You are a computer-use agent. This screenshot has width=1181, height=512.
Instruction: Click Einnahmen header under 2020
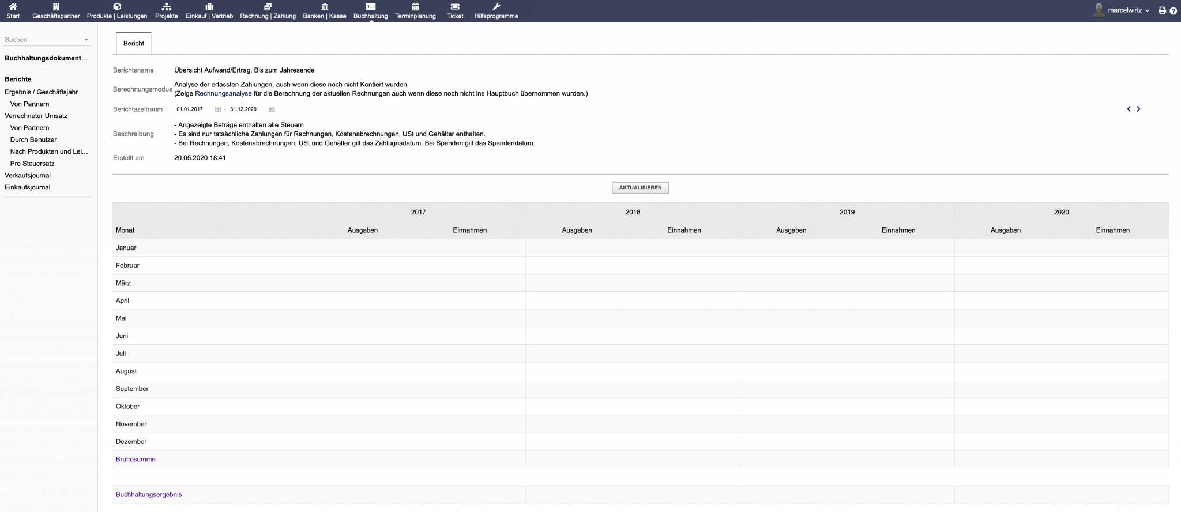click(x=1112, y=230)
